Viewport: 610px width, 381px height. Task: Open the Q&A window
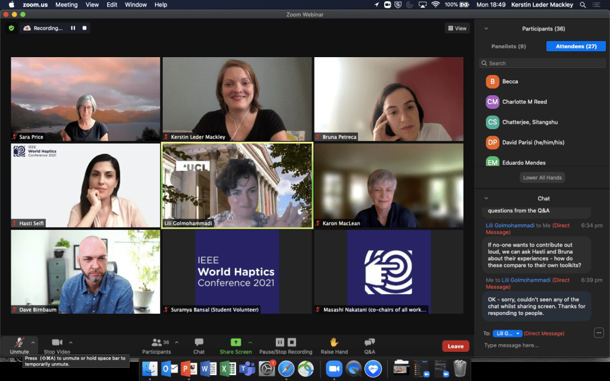[369, 342]
